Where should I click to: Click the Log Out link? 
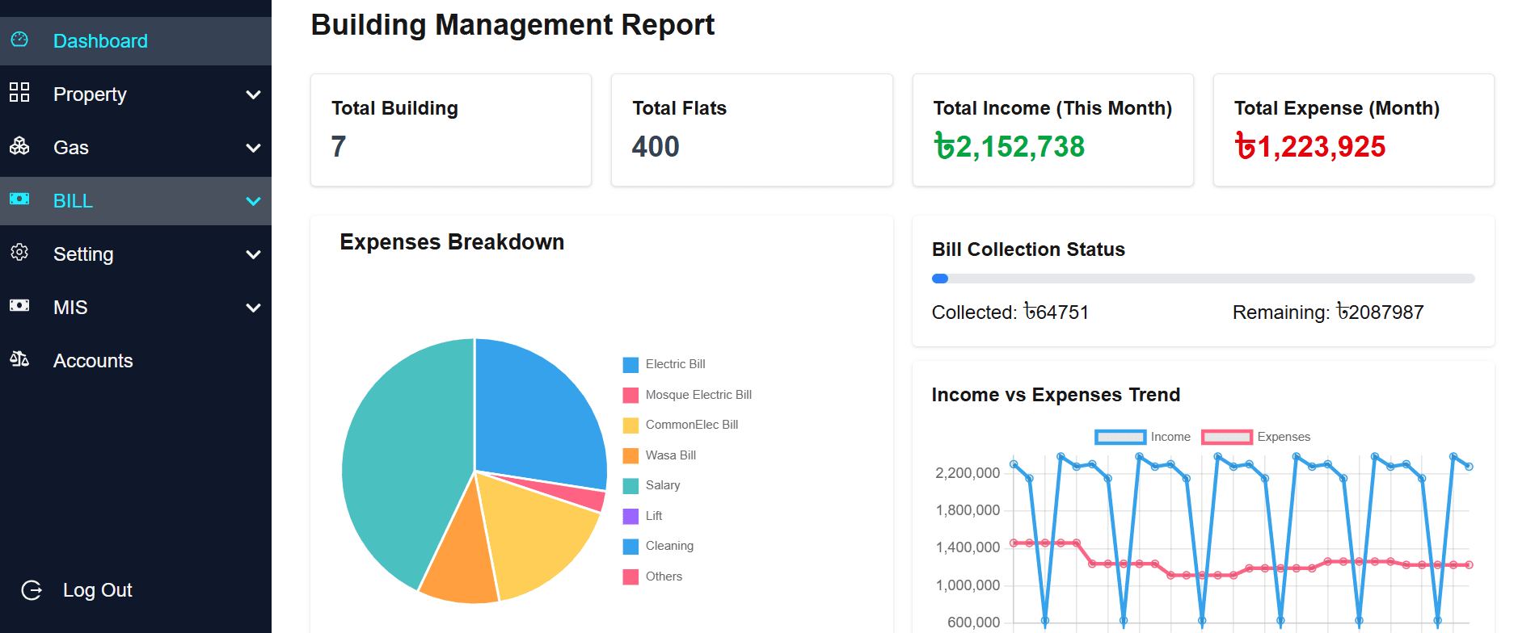pyautogui.click(x=97, y=590)
